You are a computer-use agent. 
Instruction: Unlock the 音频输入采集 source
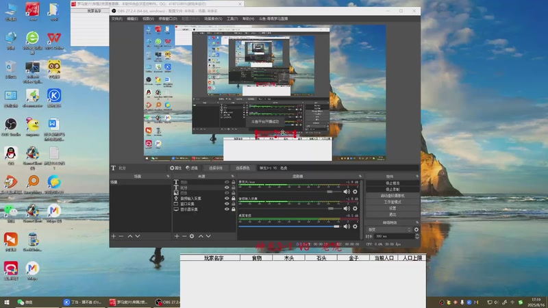coord(234,198)
